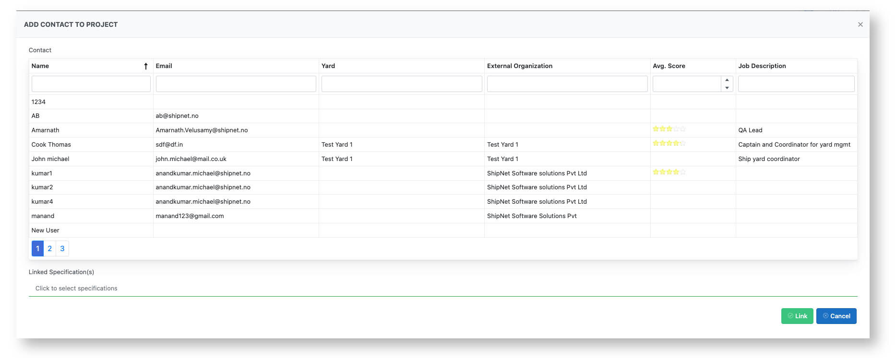896x358 pixels.
Task: Click Test Yard 1 yard for Cook Thomas
Action: (337, 145)
